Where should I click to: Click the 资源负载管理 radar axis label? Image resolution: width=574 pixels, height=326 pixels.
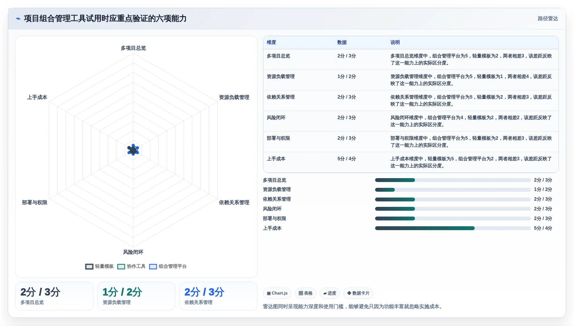pyautogui.click(x=234, y=97)
